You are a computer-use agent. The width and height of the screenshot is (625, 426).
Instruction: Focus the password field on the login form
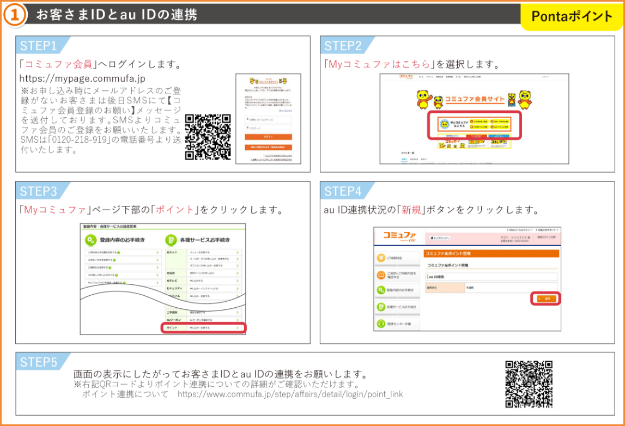pos(268,129)
